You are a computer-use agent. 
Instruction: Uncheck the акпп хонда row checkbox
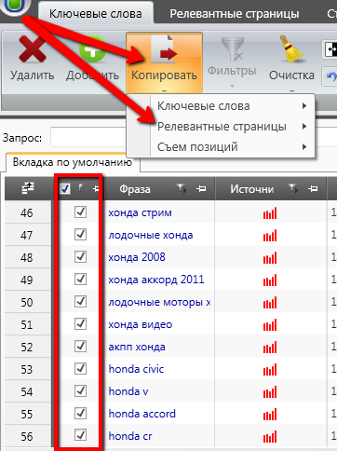[80, 347]
